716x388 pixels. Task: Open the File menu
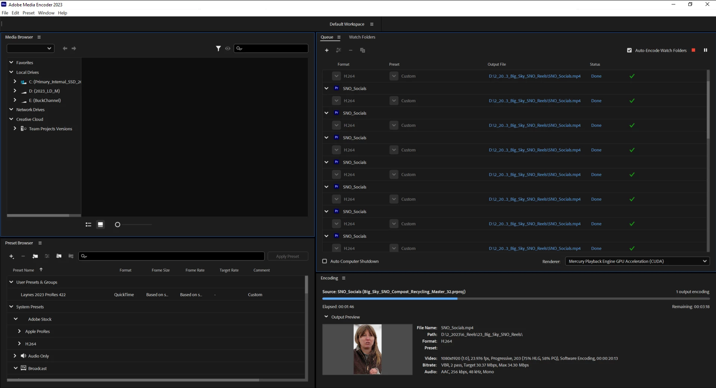tap(5, 13)
